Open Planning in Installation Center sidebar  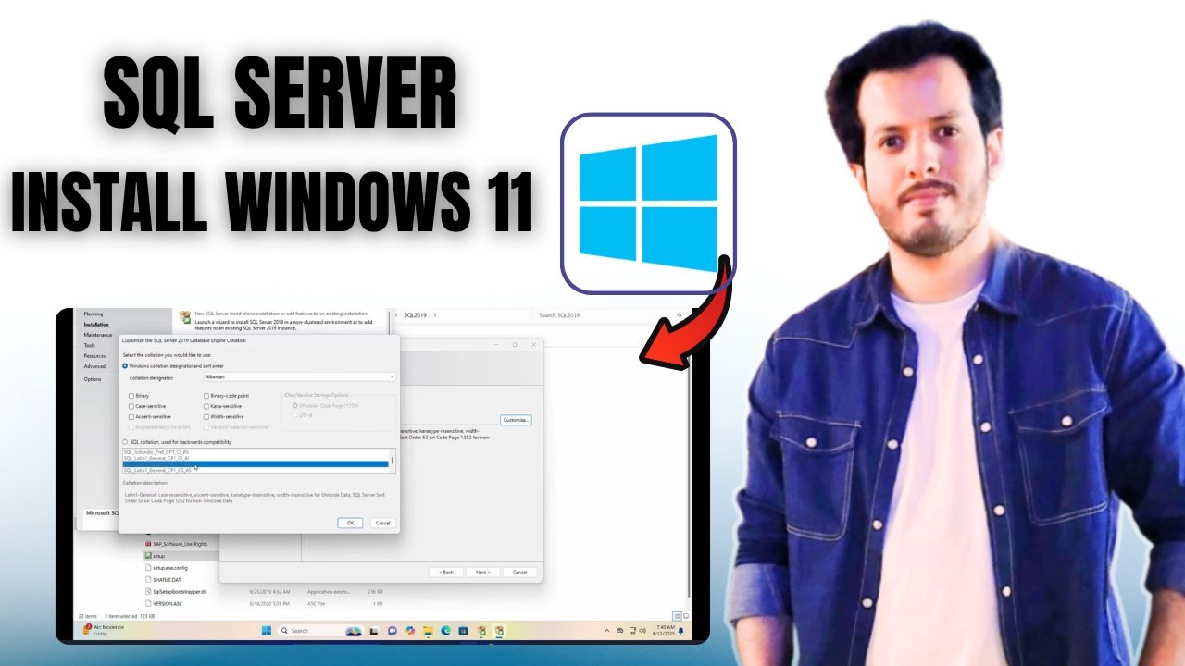pos(94,314)
